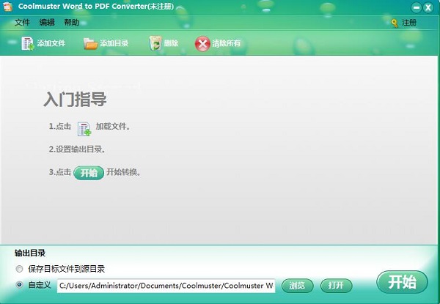The image size is (440, 304).
Task: Minimize the Coolmuster window
Action: tap(416, 7)
